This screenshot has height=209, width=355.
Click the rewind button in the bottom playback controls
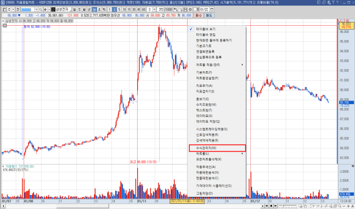(267, 206)
